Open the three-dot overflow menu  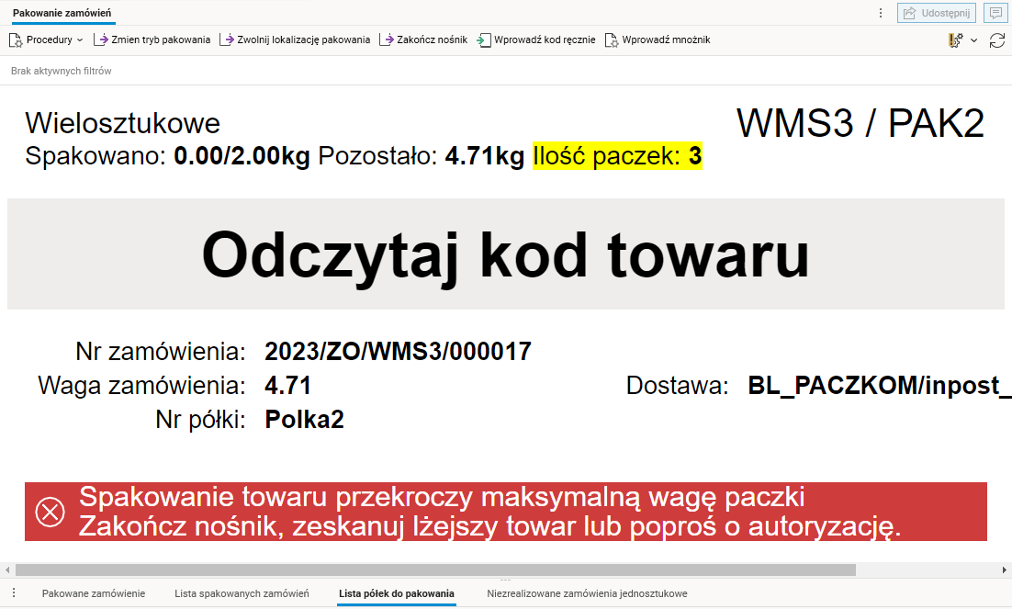(x=881, y=12)
